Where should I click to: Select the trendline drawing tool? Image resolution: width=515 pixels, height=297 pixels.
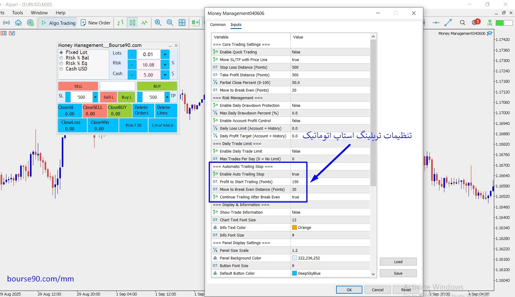coord(448,23)
